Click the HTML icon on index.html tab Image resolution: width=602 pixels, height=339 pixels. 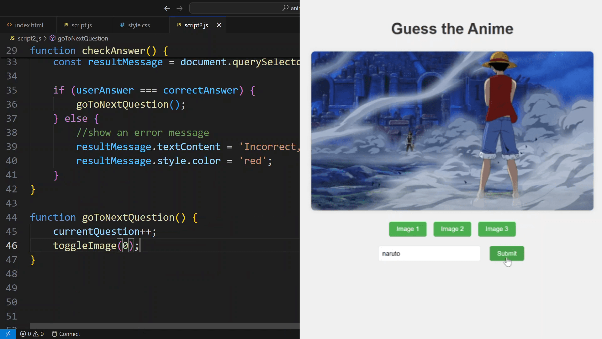tap(9, 25)
